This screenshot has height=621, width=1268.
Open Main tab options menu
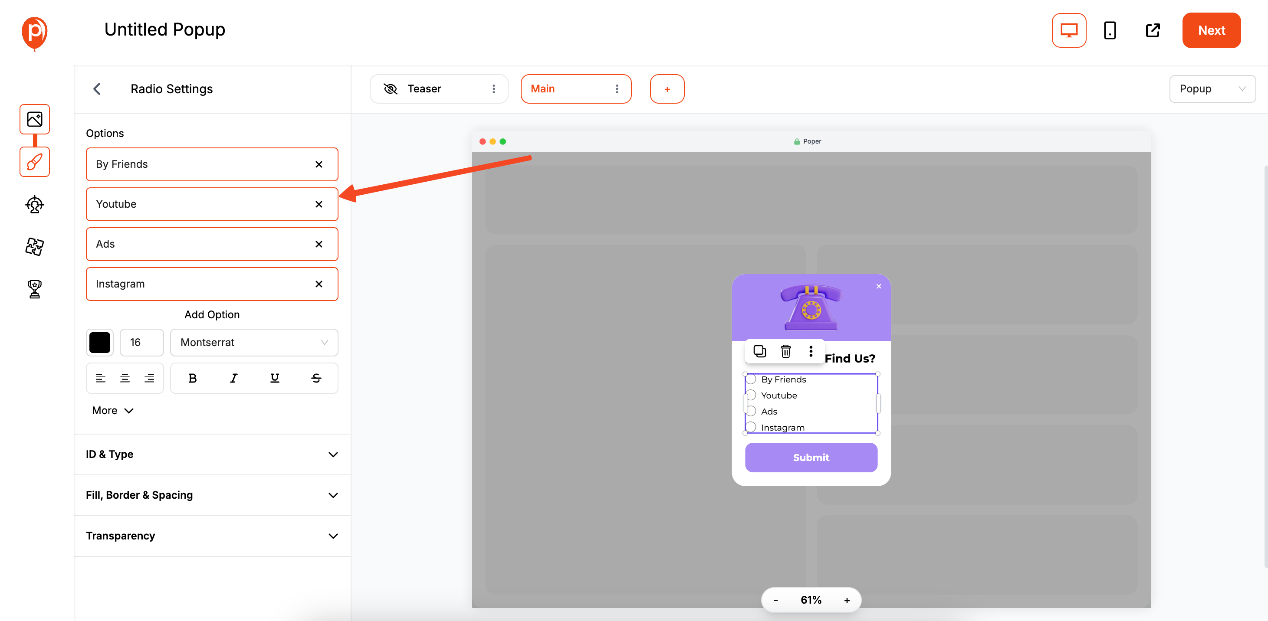[x=616, y=89]
